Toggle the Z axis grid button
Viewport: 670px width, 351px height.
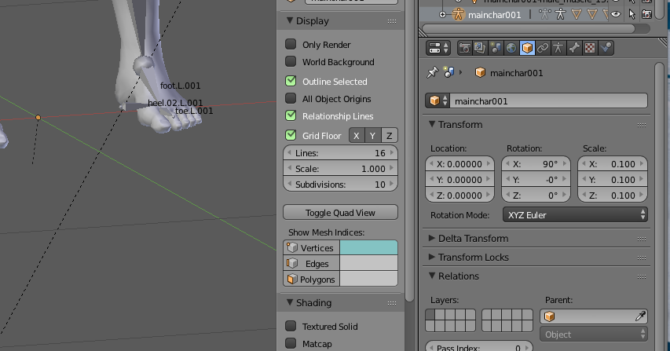tap(390, 135)
